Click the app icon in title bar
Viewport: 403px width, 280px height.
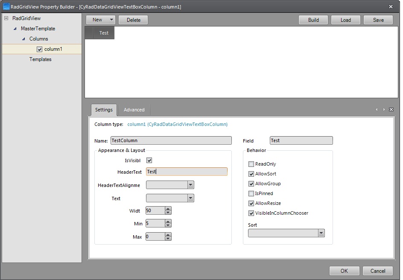(x=6, y=6)
